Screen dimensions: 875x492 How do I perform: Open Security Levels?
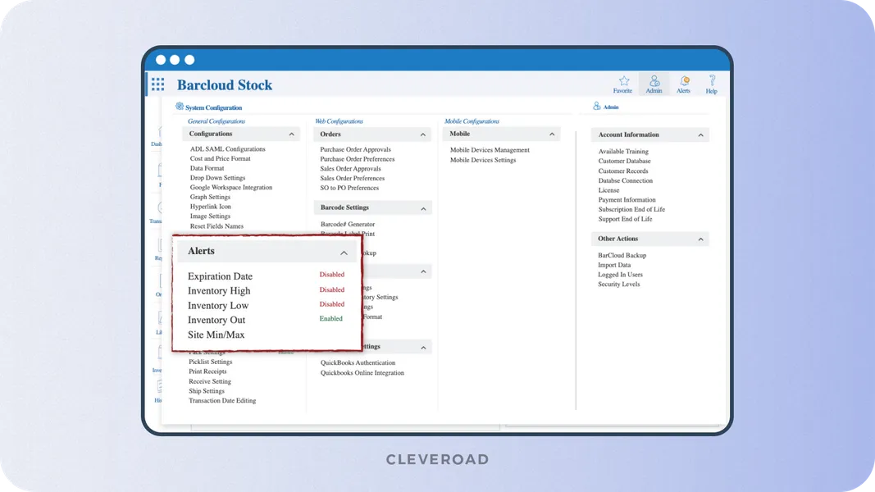619,285
